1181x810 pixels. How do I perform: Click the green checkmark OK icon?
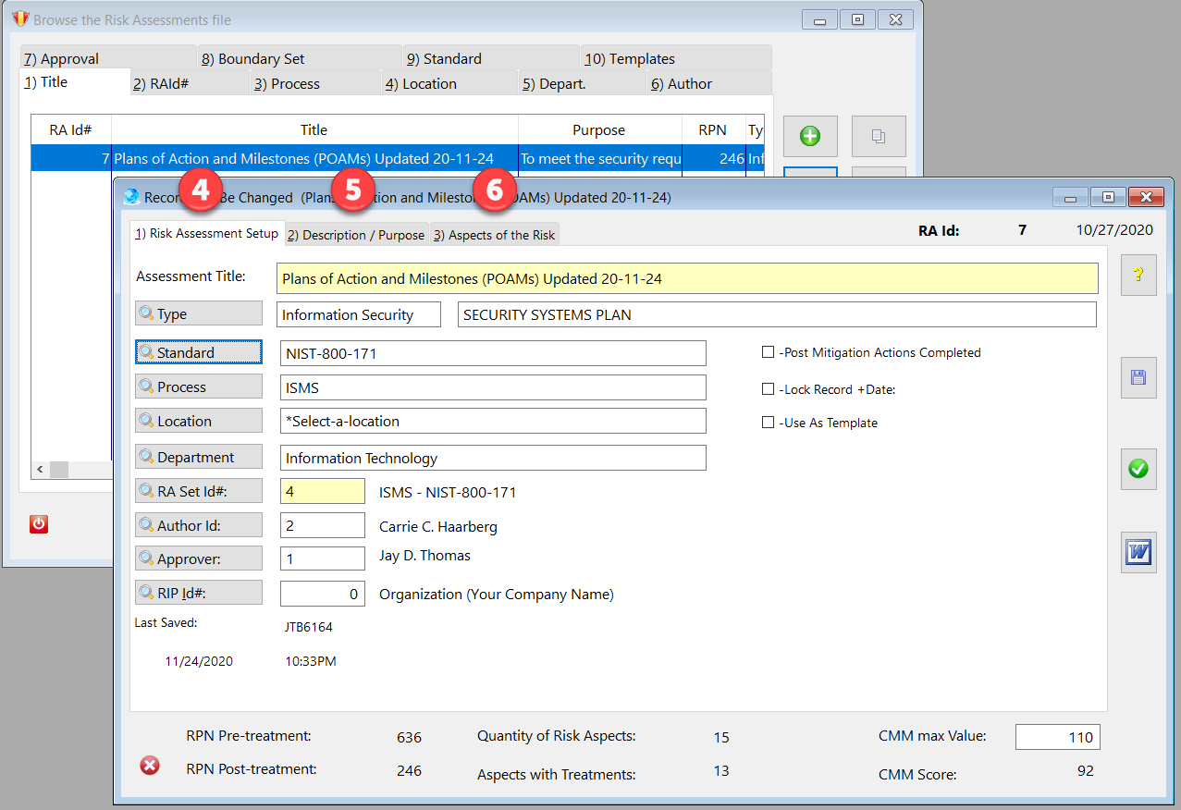[x=1138, y=469]
